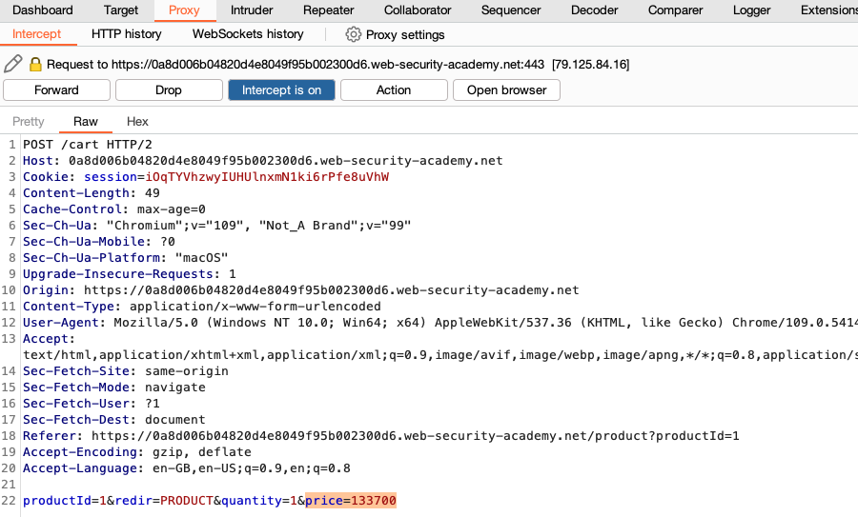Click the highlighted price=133700 parameter
858x517 pixels.
click(x=351, y=501)
